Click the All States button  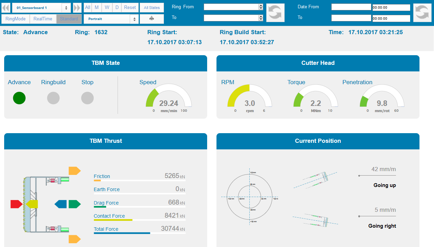(152, 8)
